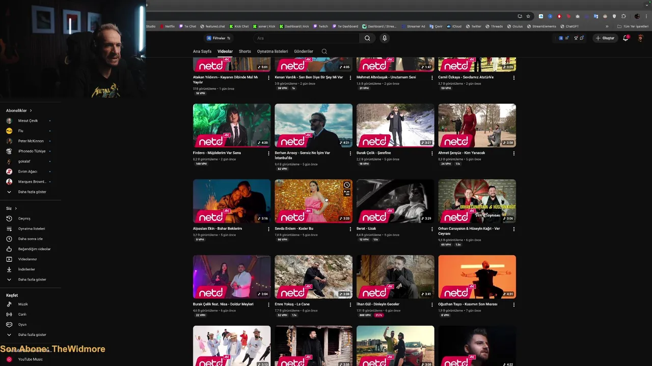This screenshot has width=652, height=366.
Task: Open Oynatma listeleri channel tab
Action: point(273,51)
